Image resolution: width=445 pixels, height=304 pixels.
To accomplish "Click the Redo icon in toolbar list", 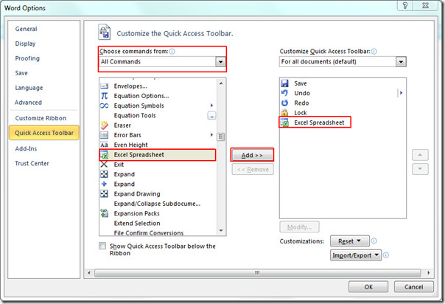I will 284,103.
